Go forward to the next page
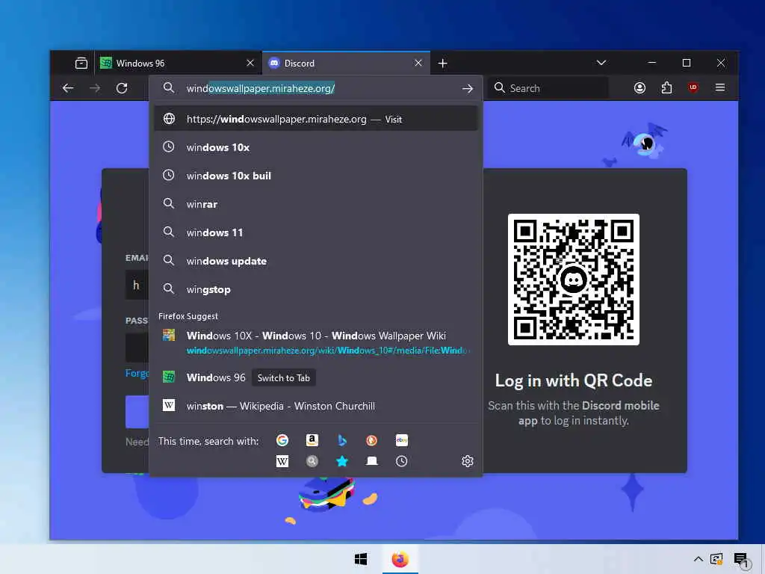This screenshot has height=574, width=765. click(95, 88)
